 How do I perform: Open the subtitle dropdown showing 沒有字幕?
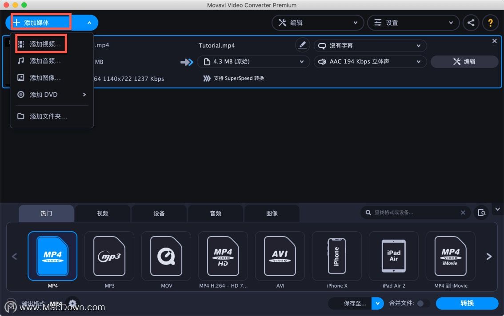coord(370,46)
